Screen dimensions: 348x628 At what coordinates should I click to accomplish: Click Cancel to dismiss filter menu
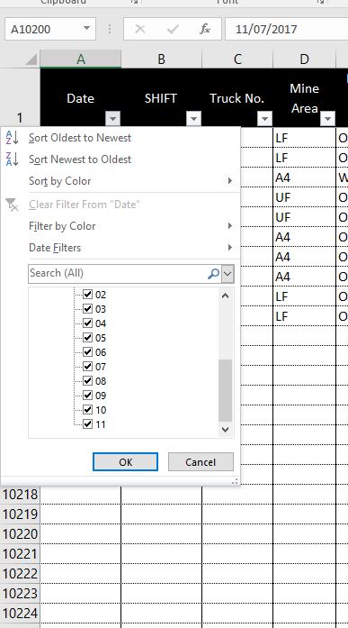pyautogui.click(x=201, y=462)
